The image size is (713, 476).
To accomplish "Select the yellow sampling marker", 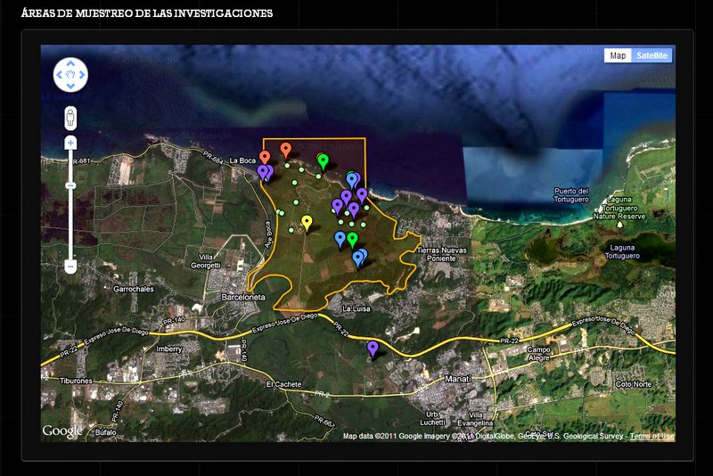I will 307,221.
